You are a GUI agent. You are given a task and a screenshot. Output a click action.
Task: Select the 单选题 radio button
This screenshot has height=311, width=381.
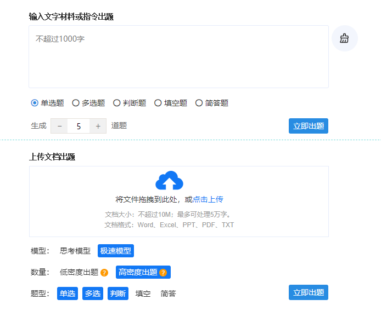tap(35, 103)
